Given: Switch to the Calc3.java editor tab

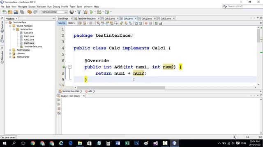Looking at the screenshot, I should coord(166,18).
